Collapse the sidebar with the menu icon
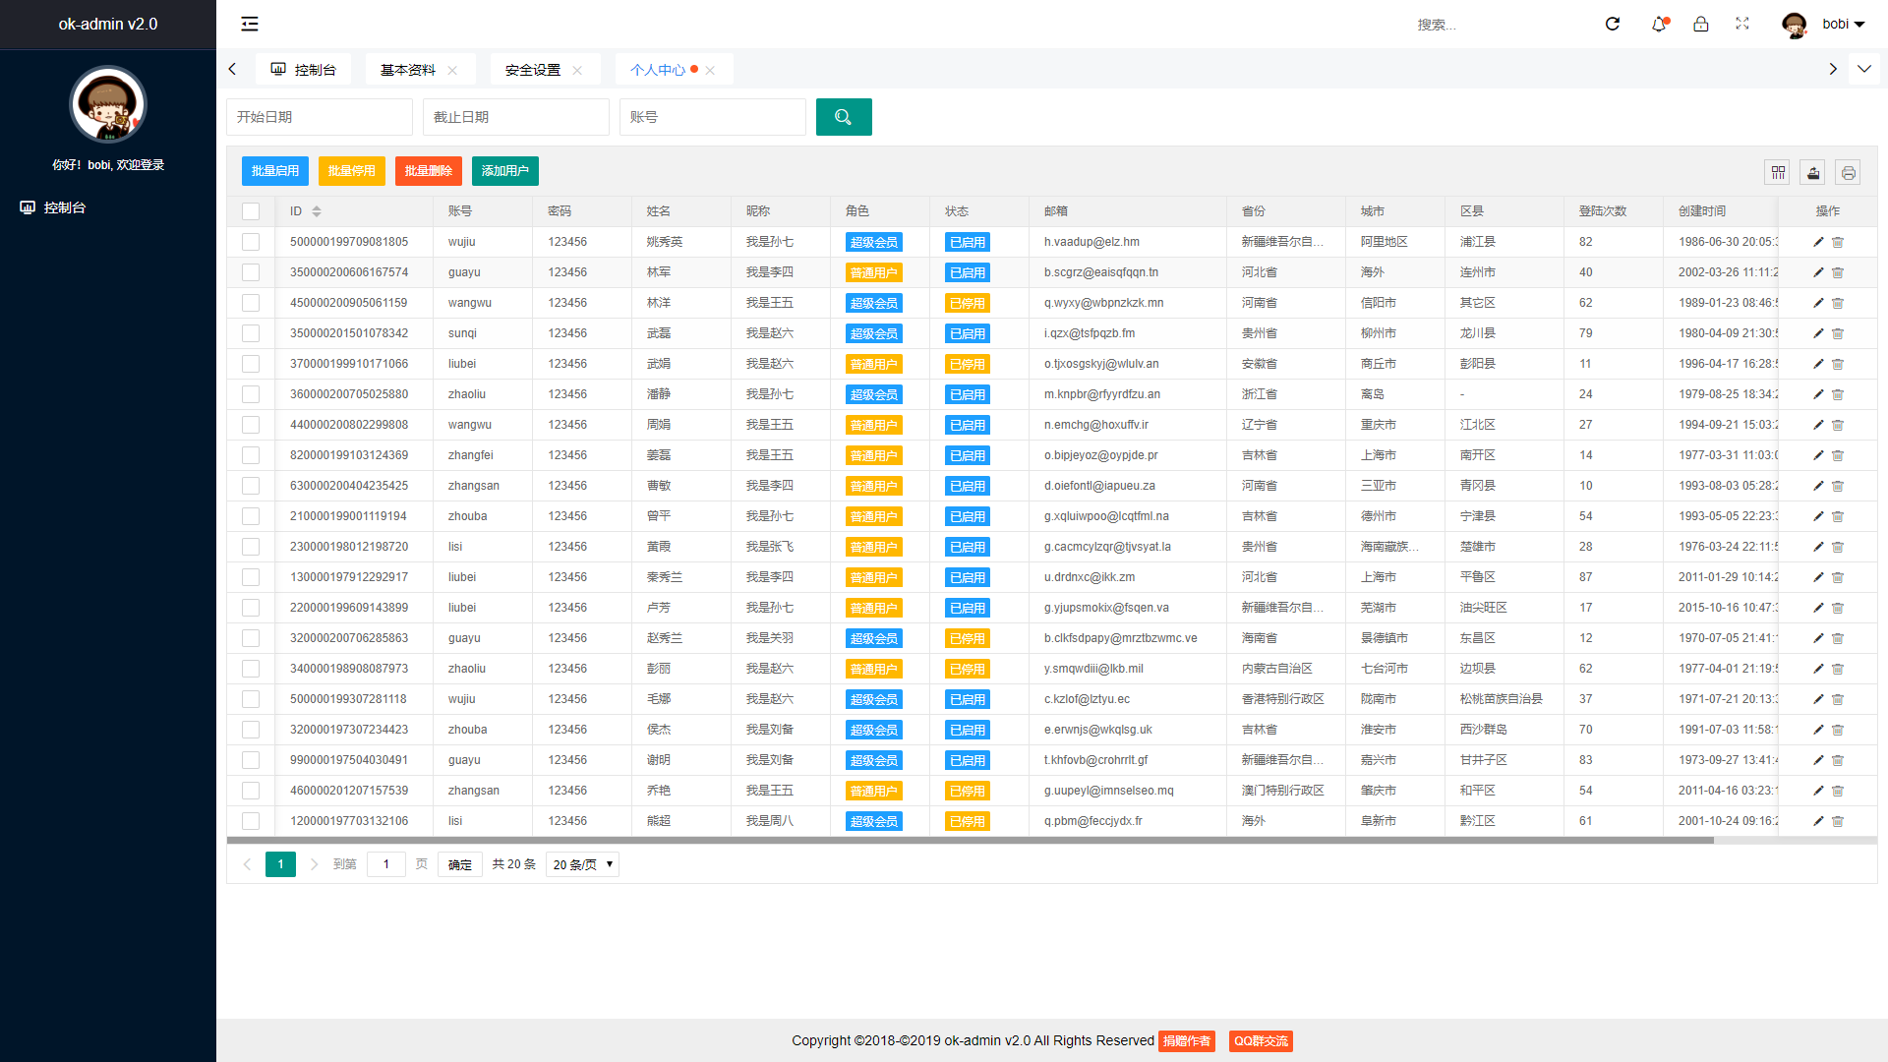The image size is (1888, 1062). (250, 24)
